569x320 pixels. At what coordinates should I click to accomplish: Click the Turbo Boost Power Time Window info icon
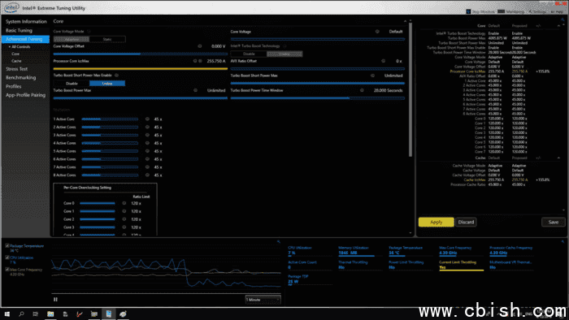click(362, 90)
